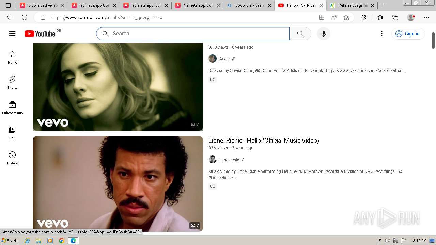Show hidden tray icons arrow
436x245 pixels.
(380, 241)
